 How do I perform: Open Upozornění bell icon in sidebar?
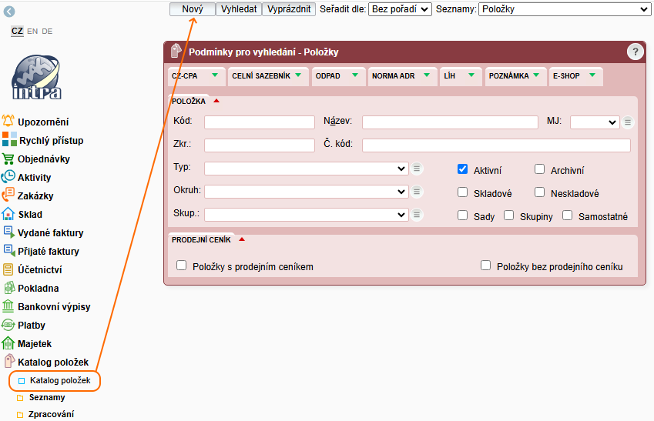click(x=8, y=122)
